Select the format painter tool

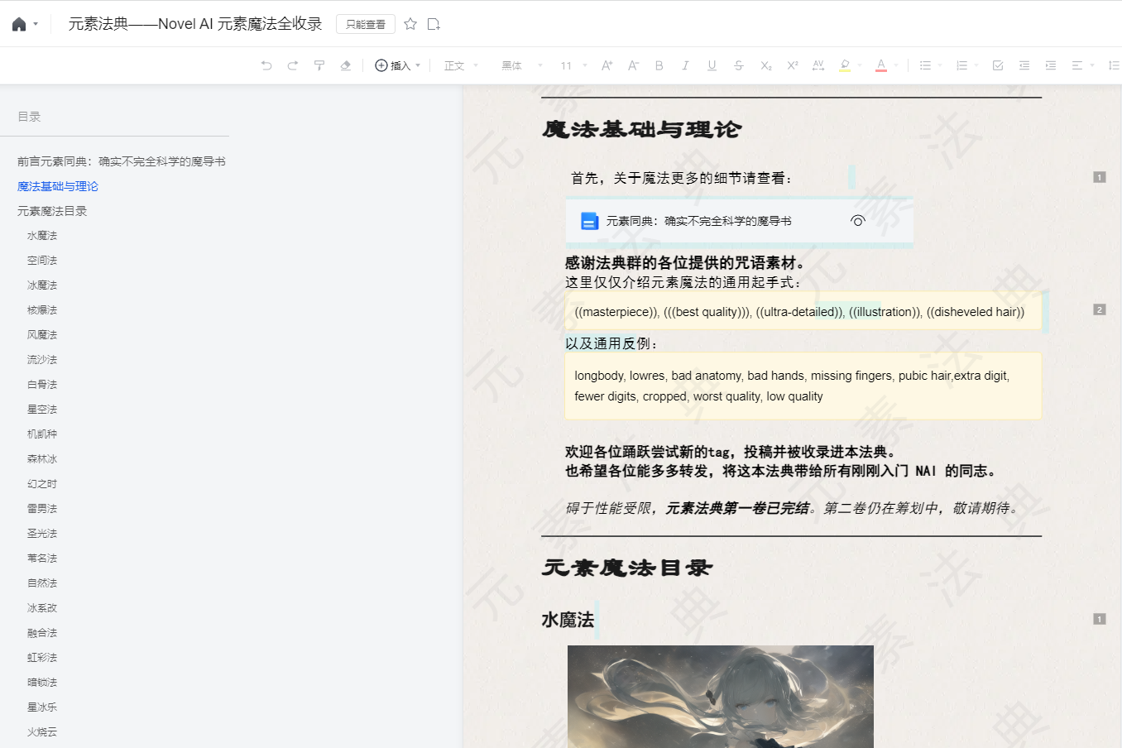pyautogui.click(x=319, y=65)
